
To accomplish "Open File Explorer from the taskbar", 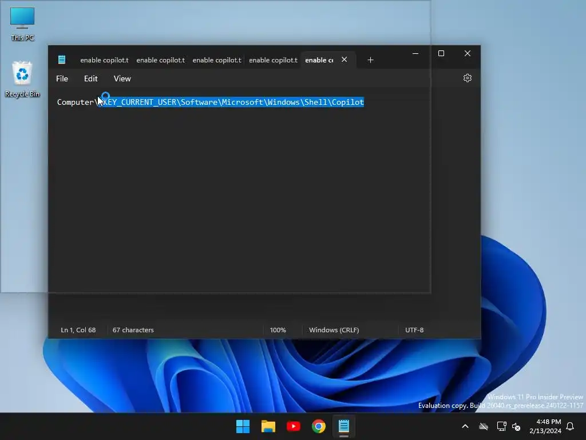I will 268,426.
